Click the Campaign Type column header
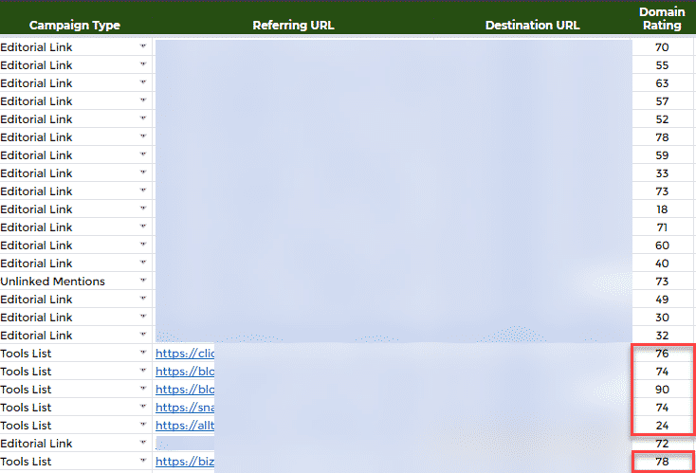The image size is (696, 473). (x=74, y=26)
